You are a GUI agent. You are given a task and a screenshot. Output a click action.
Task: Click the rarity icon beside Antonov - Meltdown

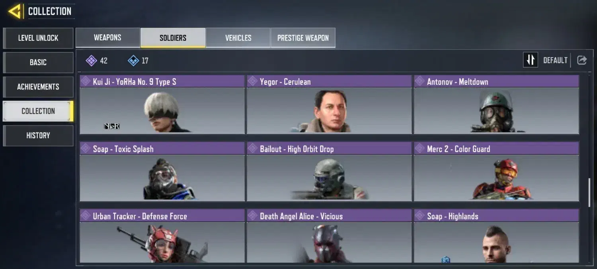[419, 81]
